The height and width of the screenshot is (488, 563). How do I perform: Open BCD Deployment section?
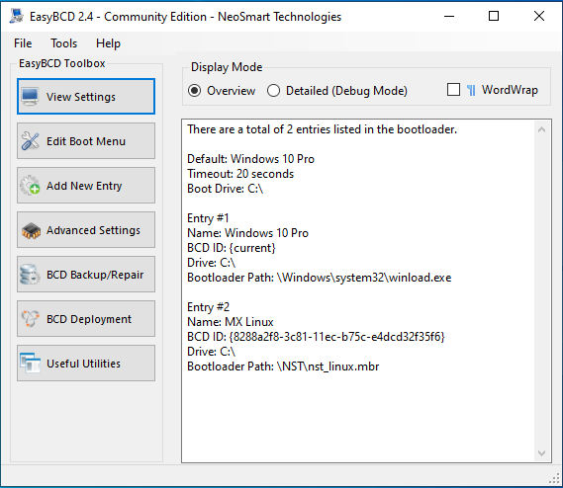(x=86, y=319)
